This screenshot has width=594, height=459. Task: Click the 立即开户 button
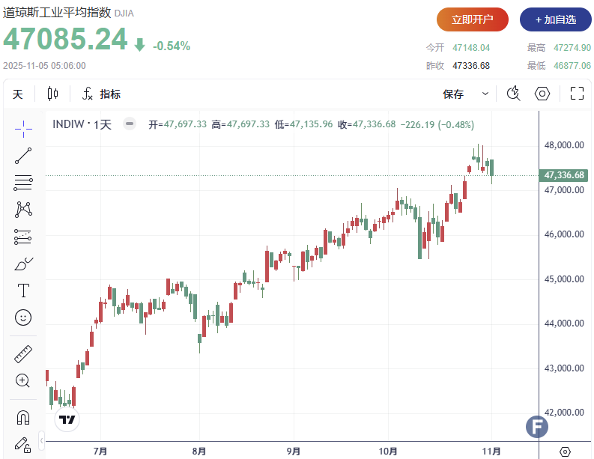(x=472, y=19)
